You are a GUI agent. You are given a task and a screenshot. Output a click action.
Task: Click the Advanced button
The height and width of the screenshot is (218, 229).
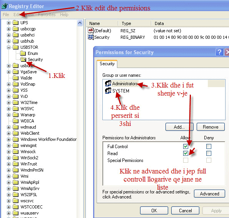(x=209, y=194)
